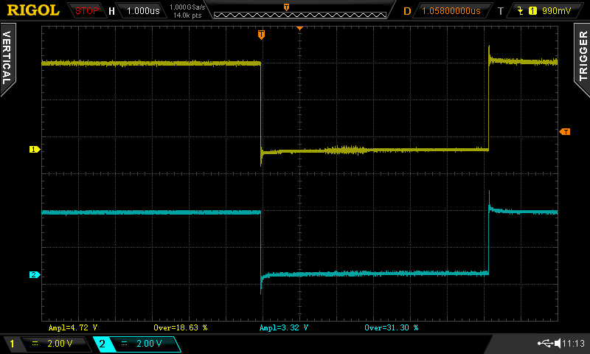Click the falling-edge trigger slope icon

click(521, 11)
